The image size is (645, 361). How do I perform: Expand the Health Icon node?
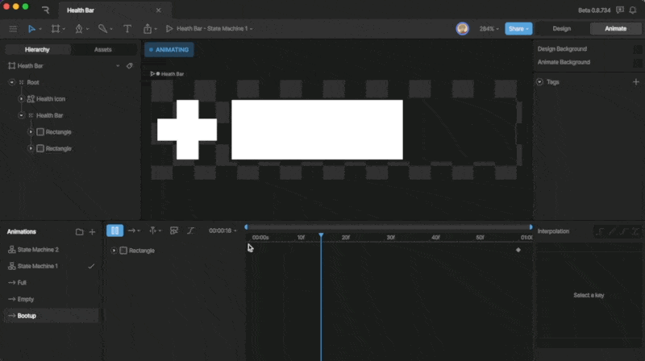point(21,99)
